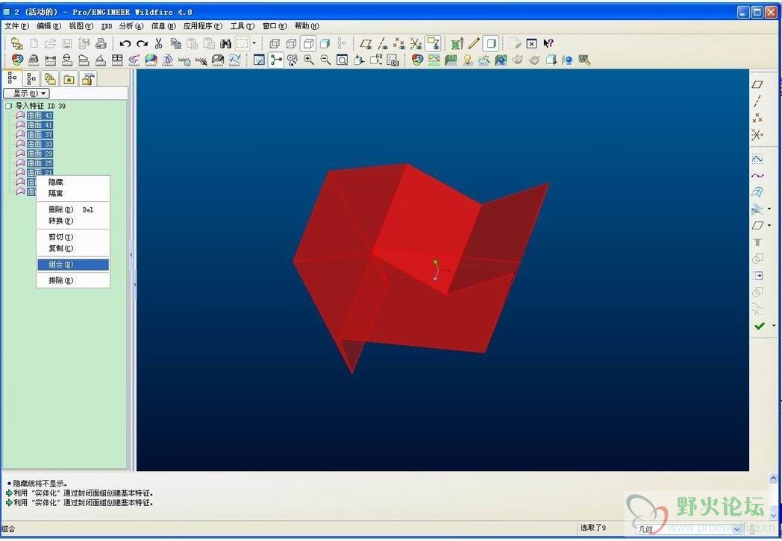Open the 编辑 menu
The height and width of the screenshot is (541, 782).
[49, 26]
